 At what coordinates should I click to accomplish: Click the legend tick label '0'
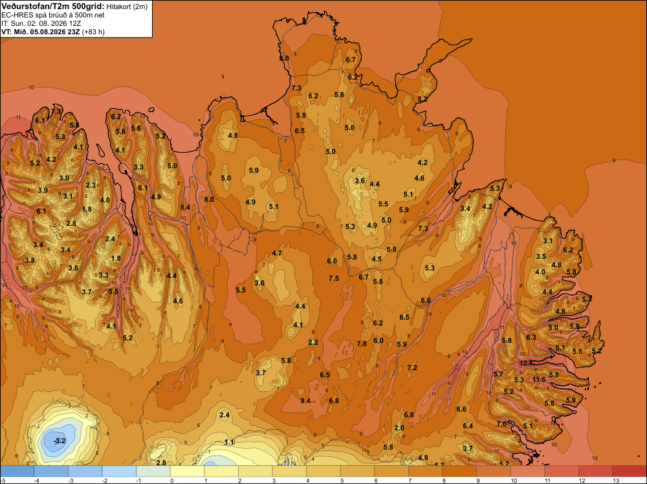click(x=171, y=480)
